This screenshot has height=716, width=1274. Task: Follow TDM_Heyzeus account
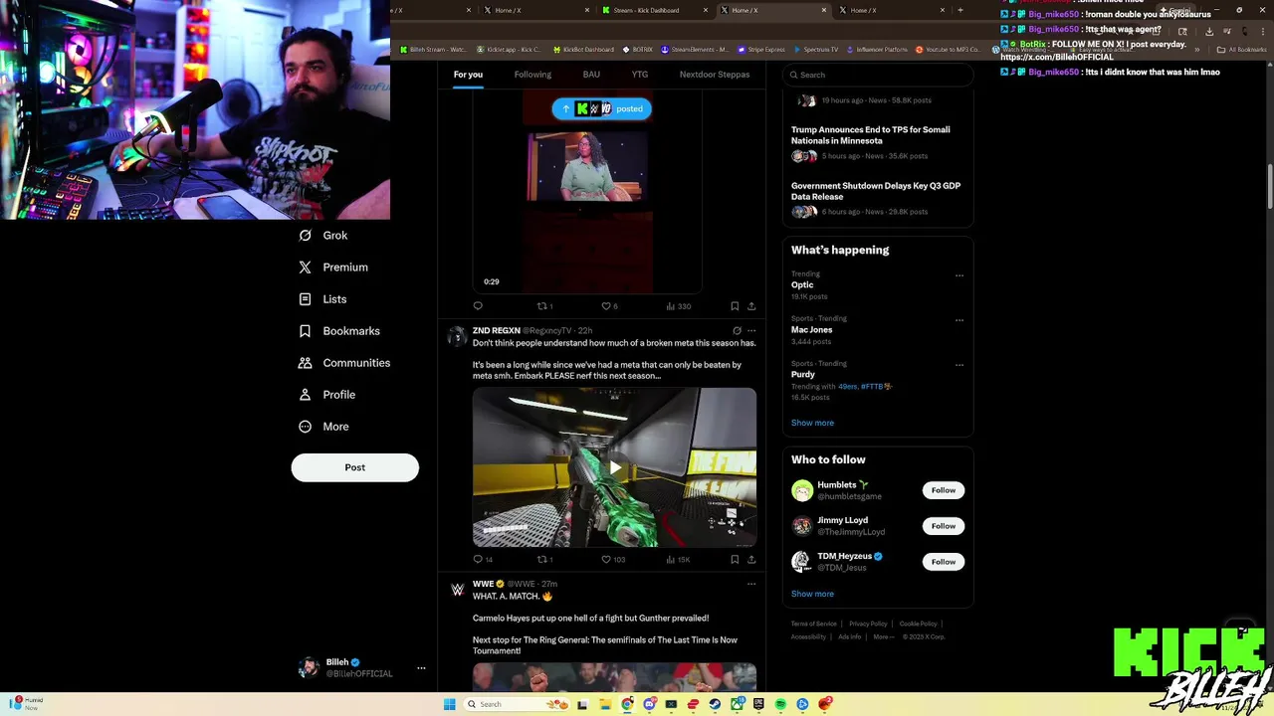944,562
